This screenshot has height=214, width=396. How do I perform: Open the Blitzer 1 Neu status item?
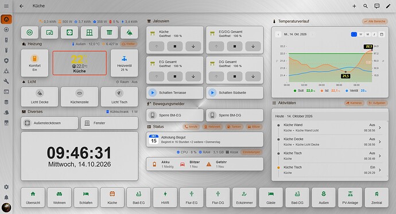point(191,164)
